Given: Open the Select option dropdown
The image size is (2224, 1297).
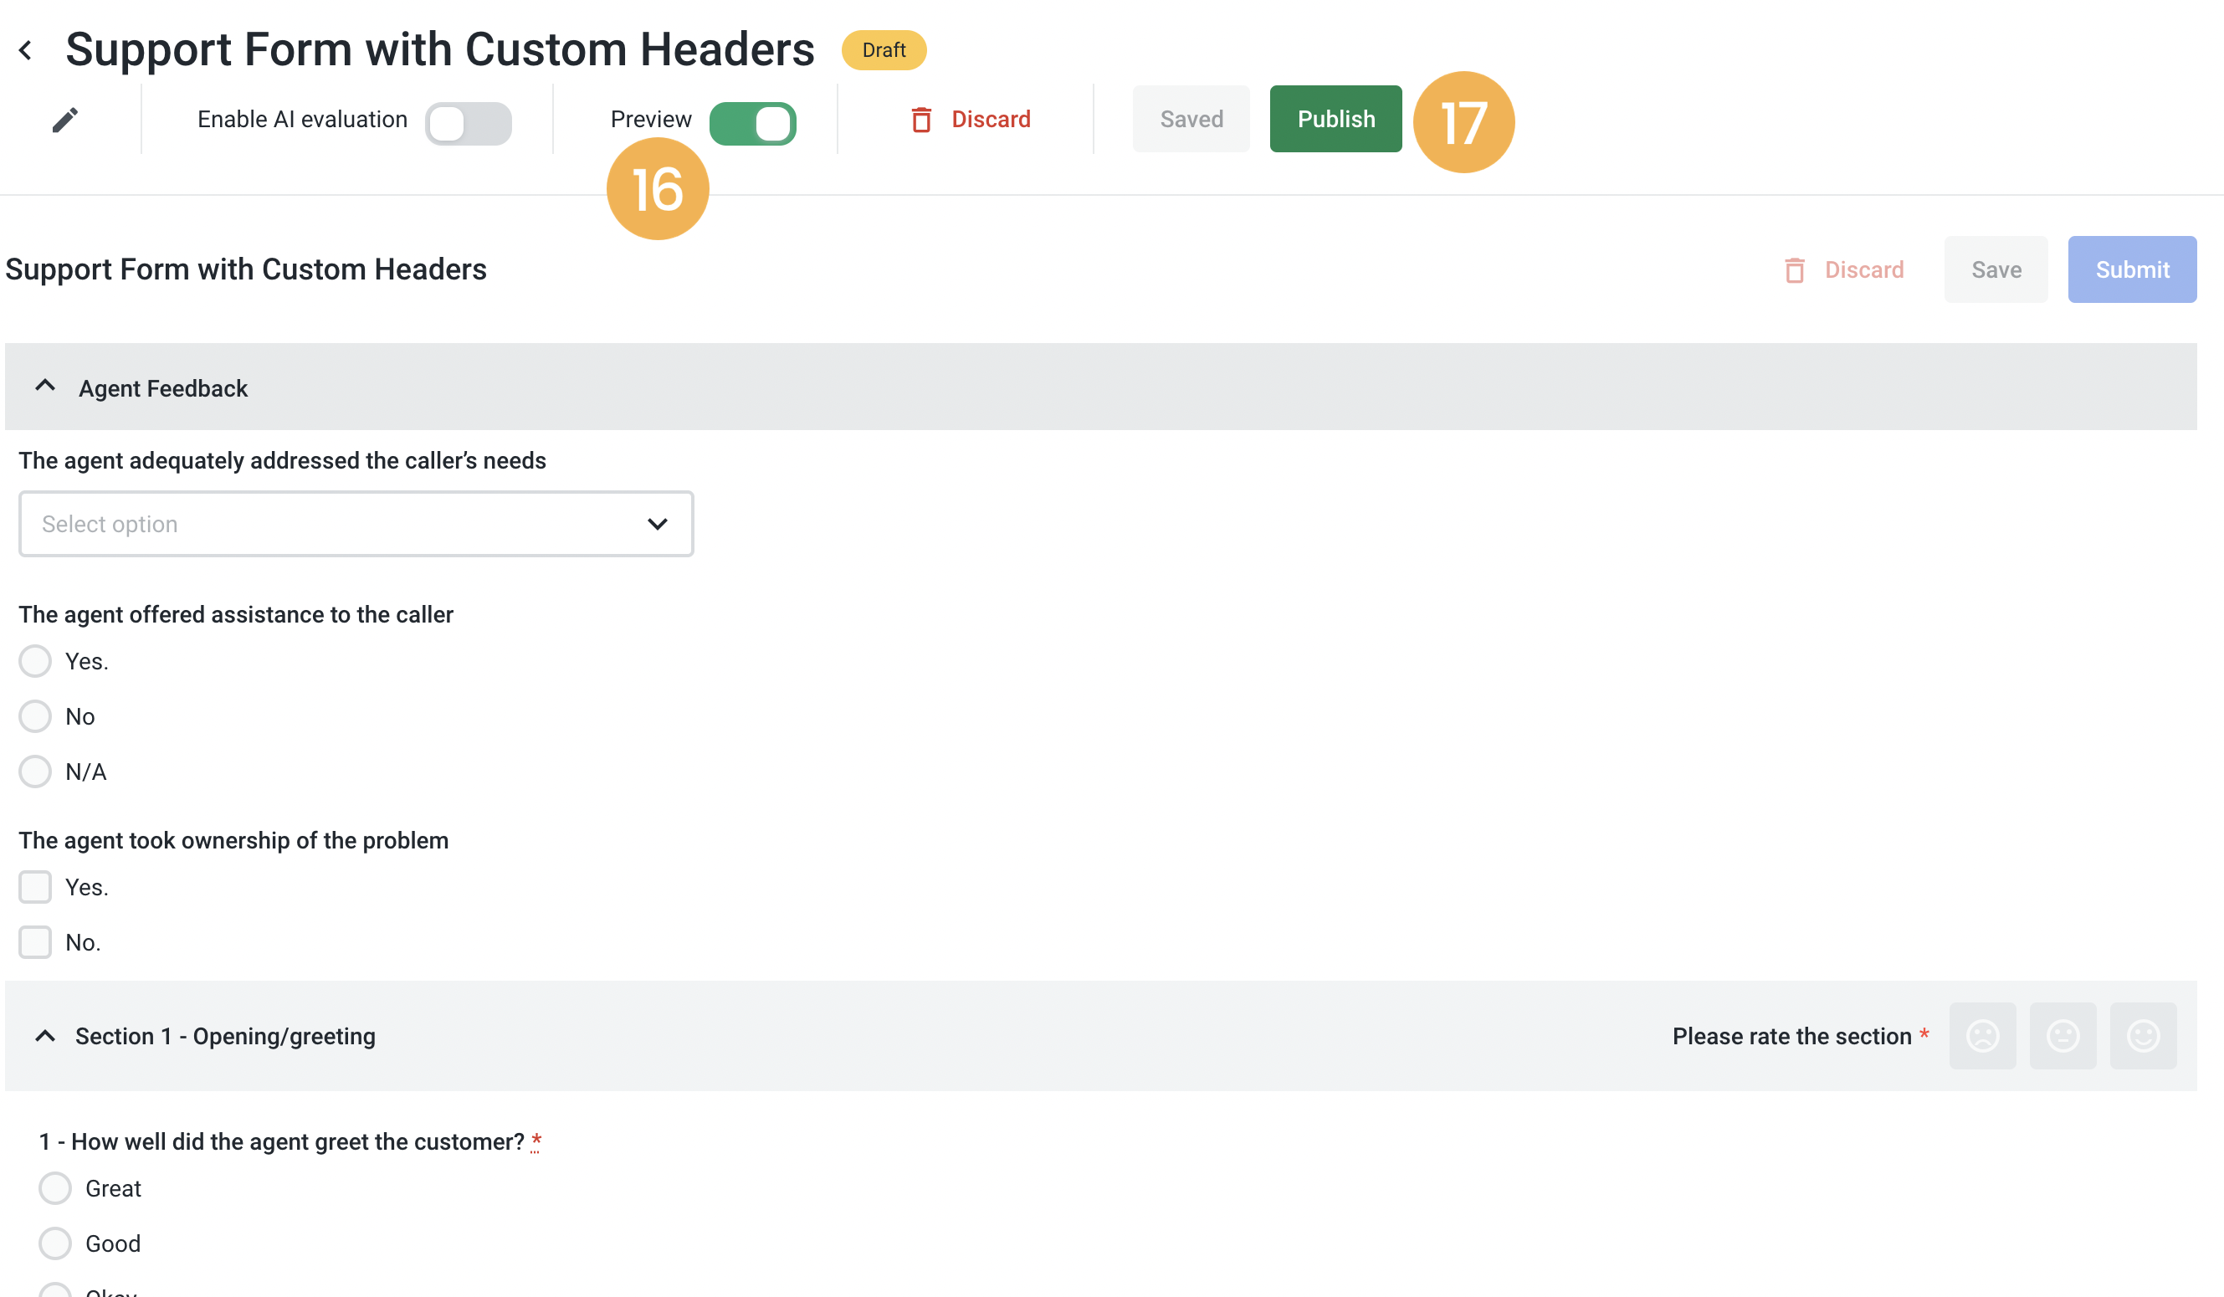Looking at the screenshot, I should 356,524.
